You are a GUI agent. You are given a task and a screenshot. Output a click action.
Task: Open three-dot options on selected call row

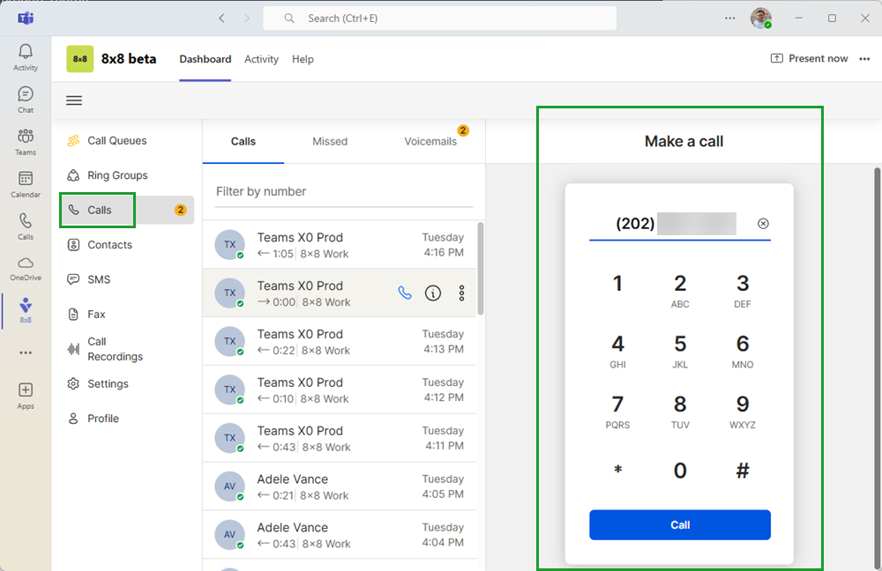tap(461, 293)
